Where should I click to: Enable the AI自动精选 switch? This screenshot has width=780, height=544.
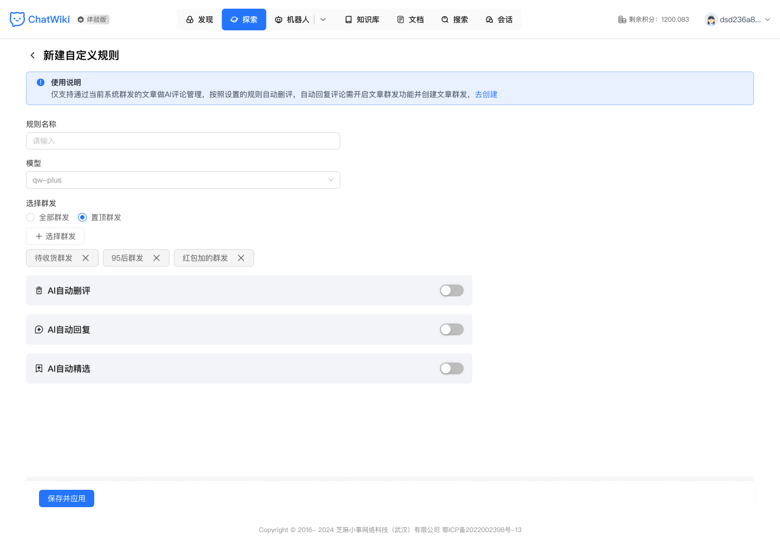pyautogui.click(x=451, y=368)
